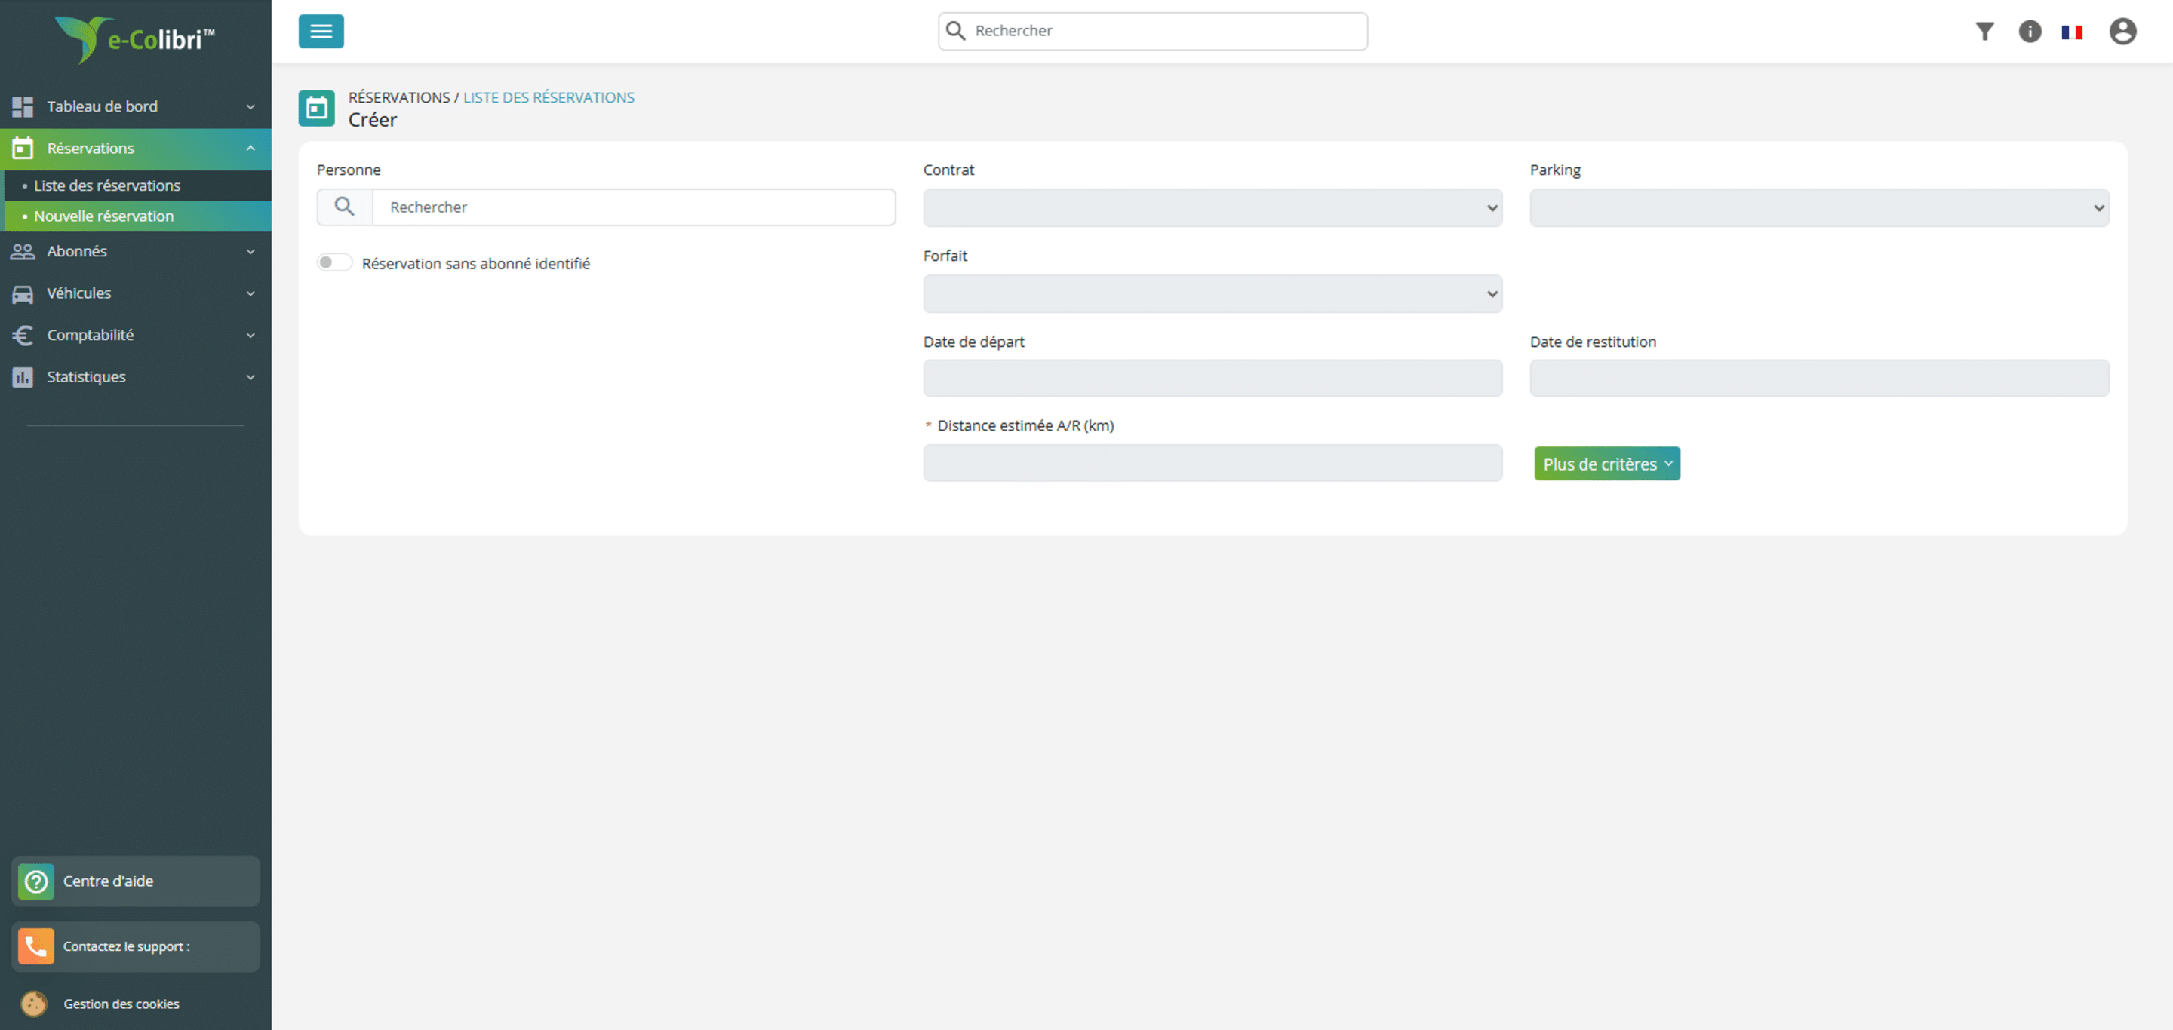Open the user account profile icon

coord(2122,31)
